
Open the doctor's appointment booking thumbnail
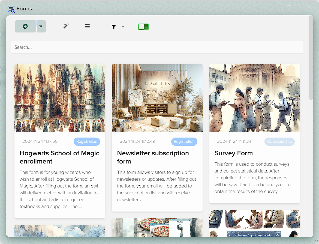[254, 224]
